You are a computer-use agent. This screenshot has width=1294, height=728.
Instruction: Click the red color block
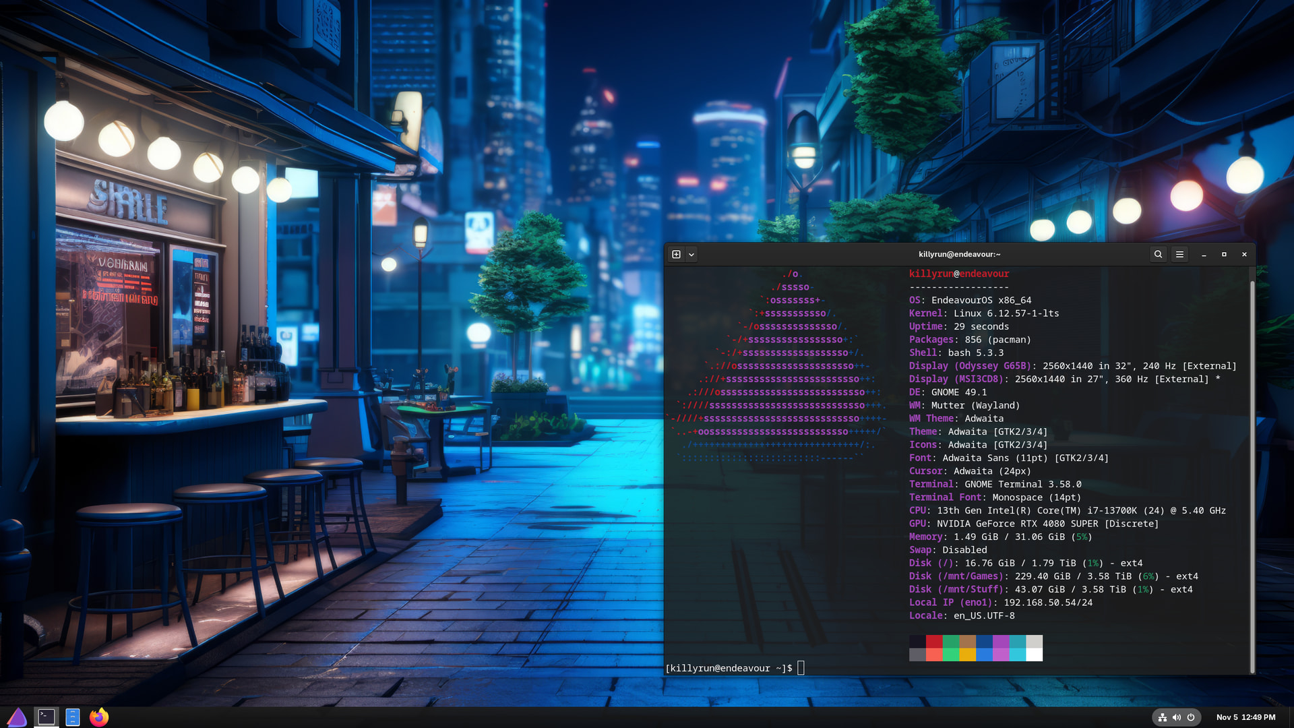(934, 641)
